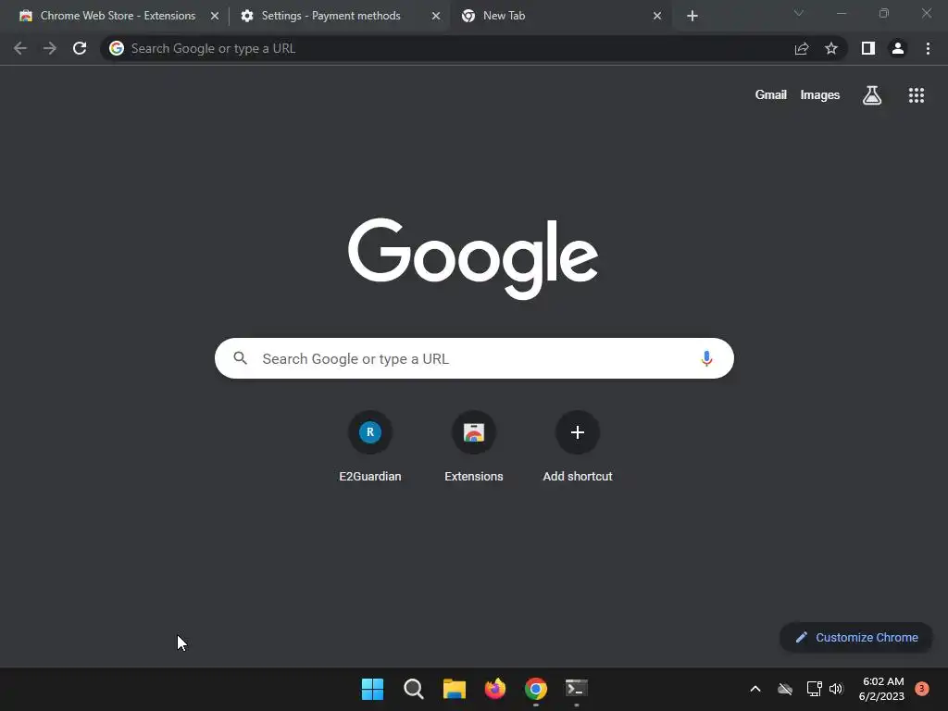Expand the tab search chevron
This screenshot has height=711, width=948.
point(799,13)
